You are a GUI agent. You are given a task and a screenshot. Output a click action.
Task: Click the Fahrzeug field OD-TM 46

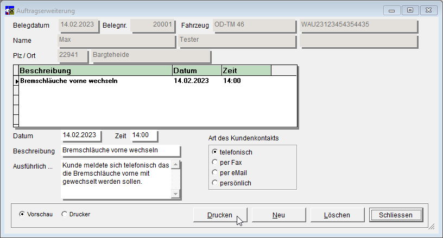[254, 25]
